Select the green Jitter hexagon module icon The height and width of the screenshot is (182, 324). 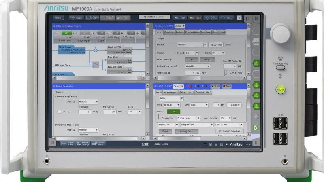[256, 63]
